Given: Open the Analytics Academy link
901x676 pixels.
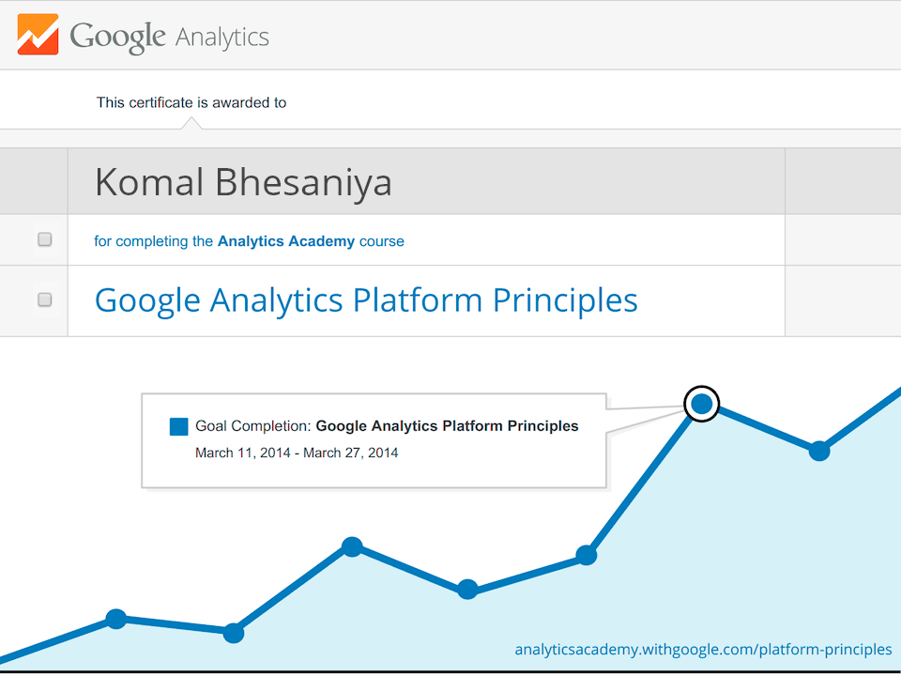Looking at the screenshot, I should coord(286,241).
